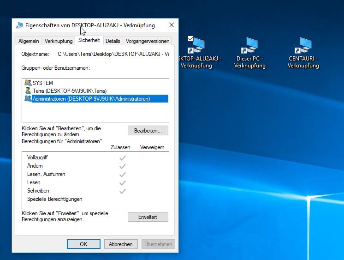Click the Terra user icon

28,91
